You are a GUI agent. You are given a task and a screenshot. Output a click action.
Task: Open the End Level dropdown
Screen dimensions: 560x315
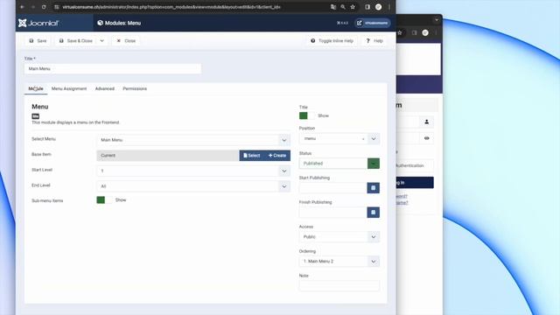tap(284, 186)
